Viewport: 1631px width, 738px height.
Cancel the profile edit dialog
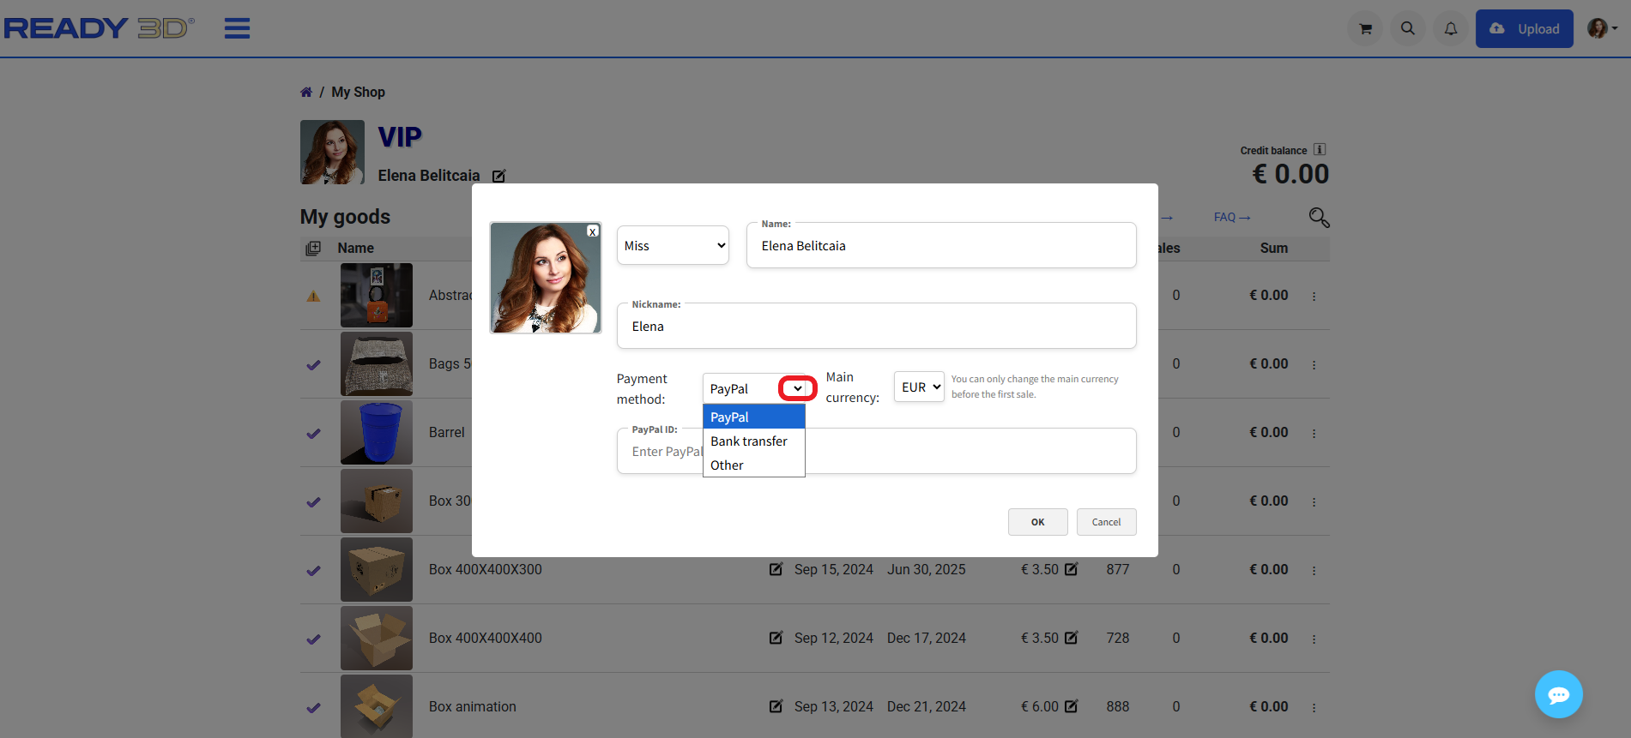1106,522
